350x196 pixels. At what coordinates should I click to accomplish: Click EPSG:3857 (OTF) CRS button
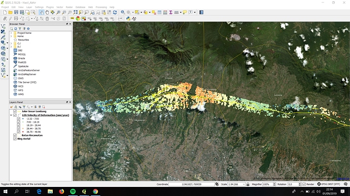pyautogui.click(x=329, y=184)
